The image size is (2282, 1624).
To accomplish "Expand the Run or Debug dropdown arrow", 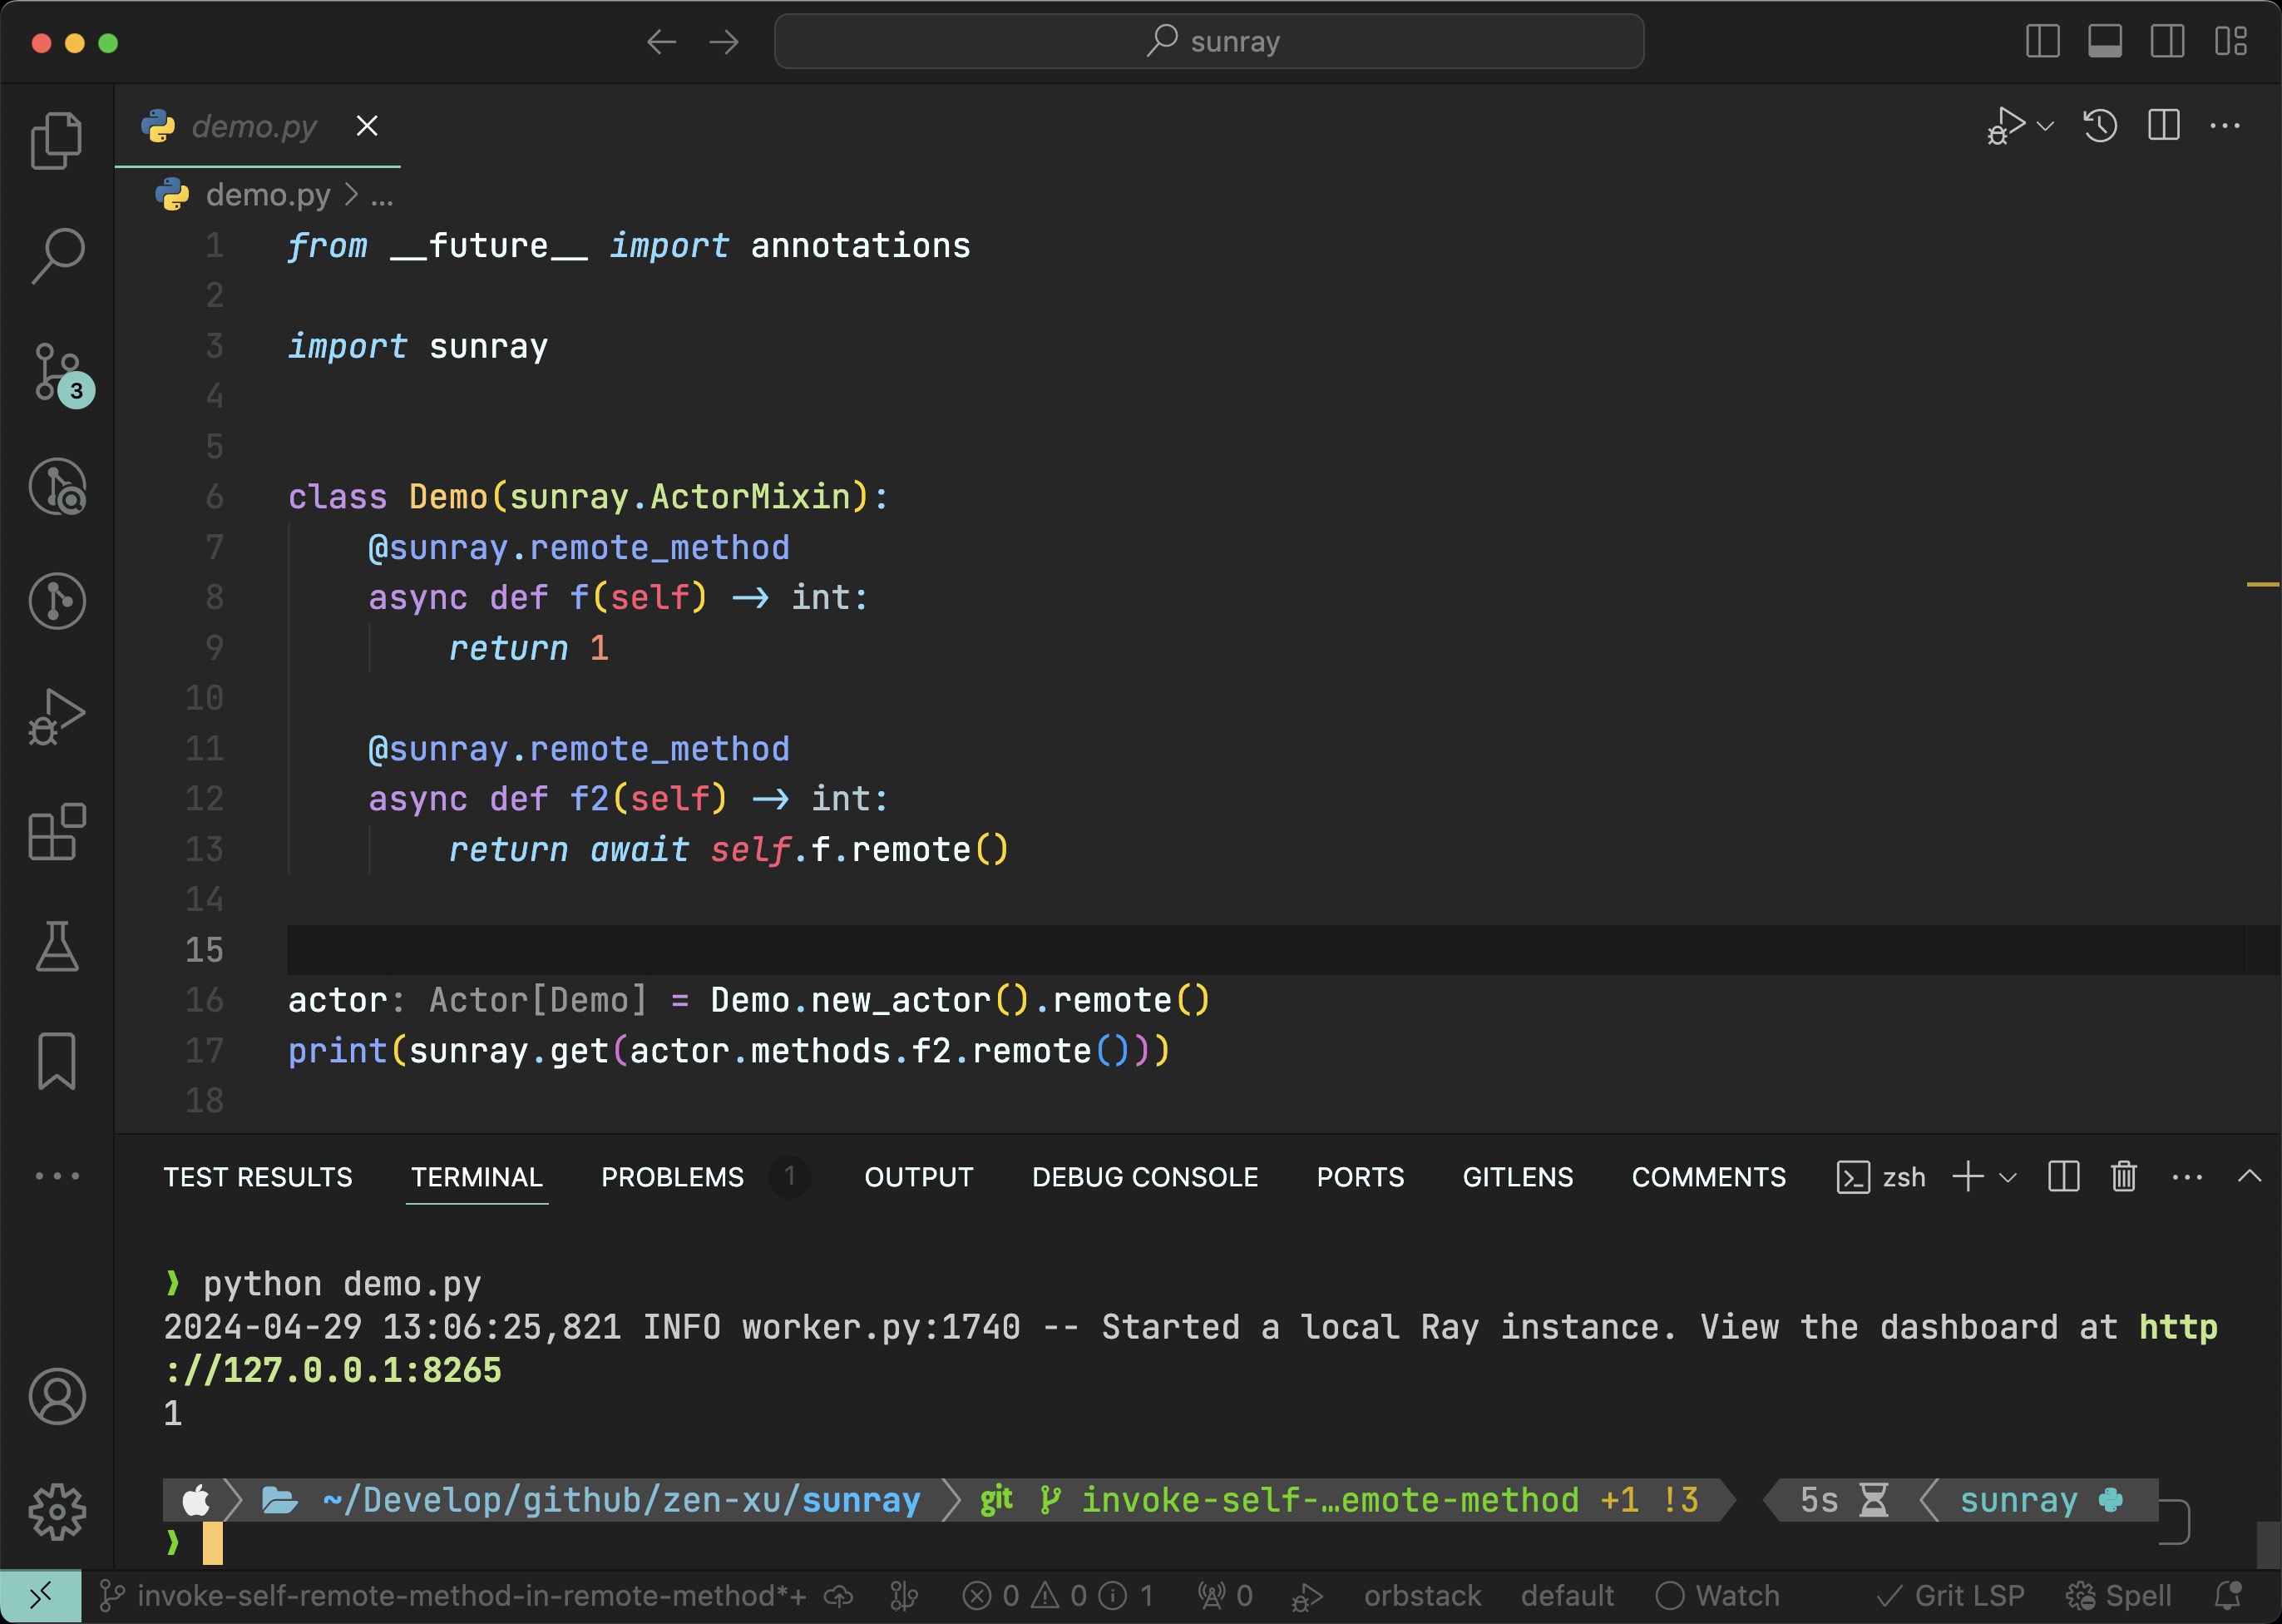I will 2045,126.
